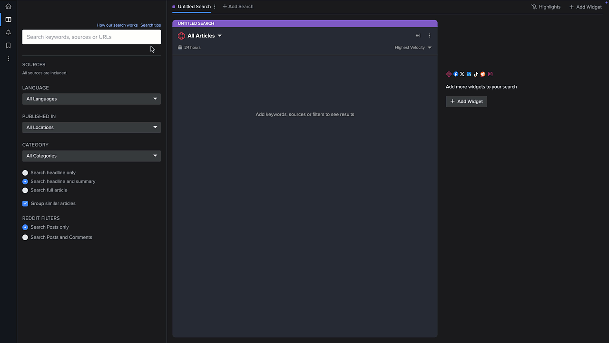The width and height of the screenshot is (609, 343).
Task: Open the Home icon in the sidebar
Action: pos(8,6)
